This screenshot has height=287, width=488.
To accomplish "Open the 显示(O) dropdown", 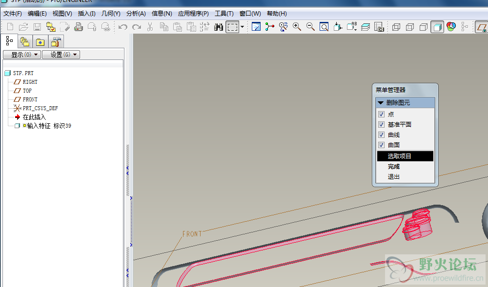I will point(22,55).
